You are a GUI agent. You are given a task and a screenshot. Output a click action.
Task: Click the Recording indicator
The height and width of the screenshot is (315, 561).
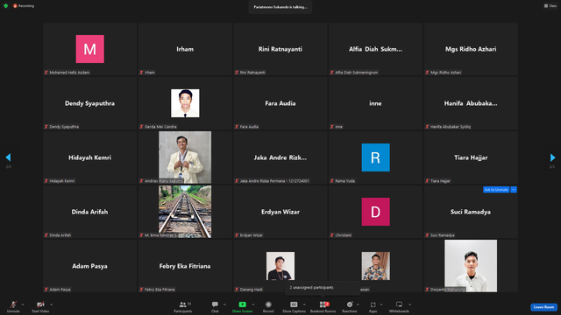pyautogui.click(x=24, y=6)
